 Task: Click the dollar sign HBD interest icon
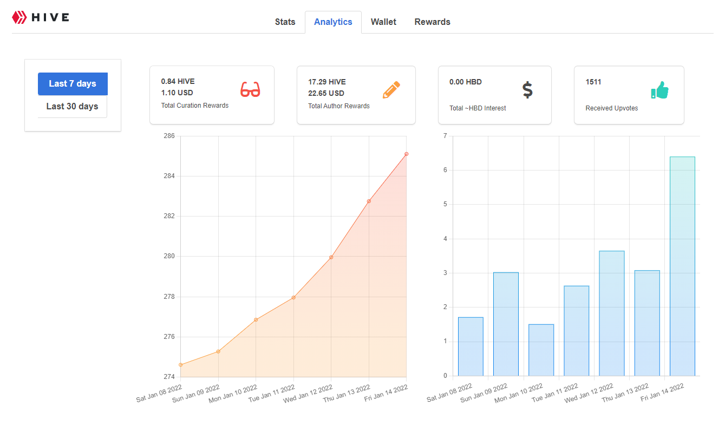point(527,90)
